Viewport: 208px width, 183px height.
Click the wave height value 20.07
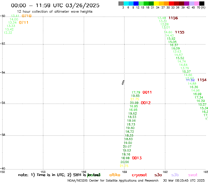pos(127,146)
